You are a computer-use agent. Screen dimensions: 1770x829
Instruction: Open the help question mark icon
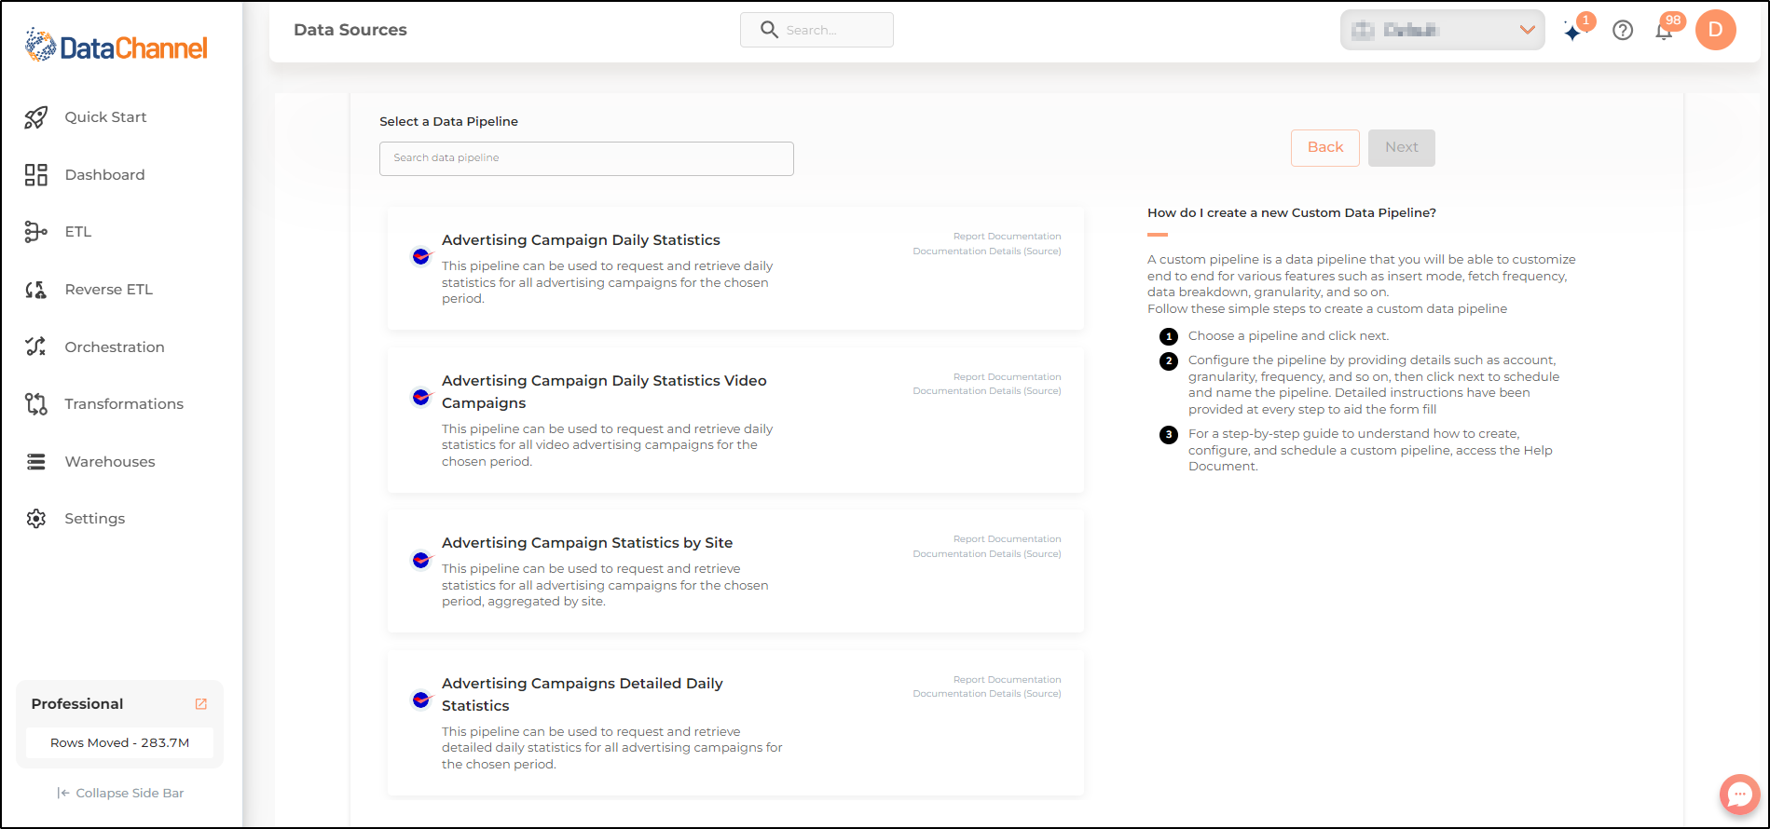[1623, 31]
